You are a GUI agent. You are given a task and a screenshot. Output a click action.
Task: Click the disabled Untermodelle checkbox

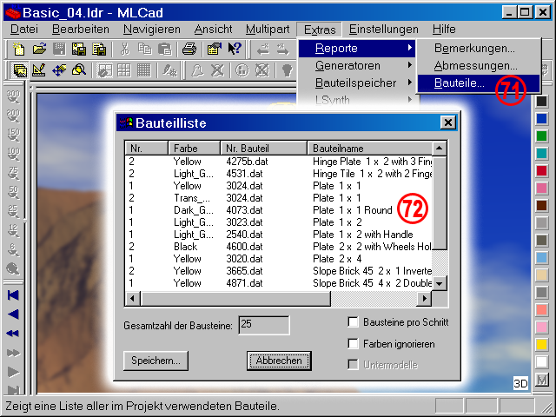coord(353,365)
